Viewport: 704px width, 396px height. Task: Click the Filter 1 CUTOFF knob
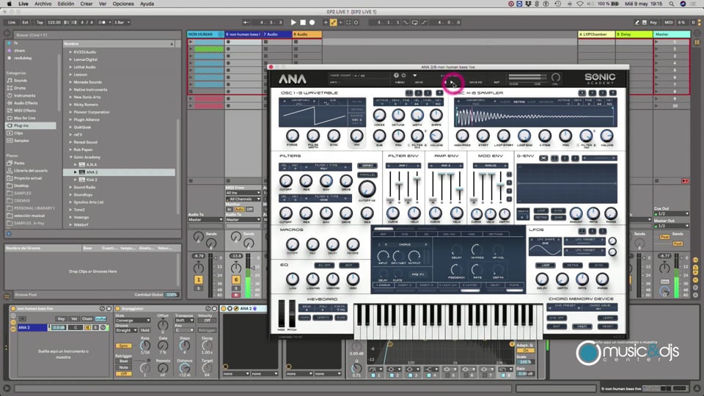tap(285, 181)
